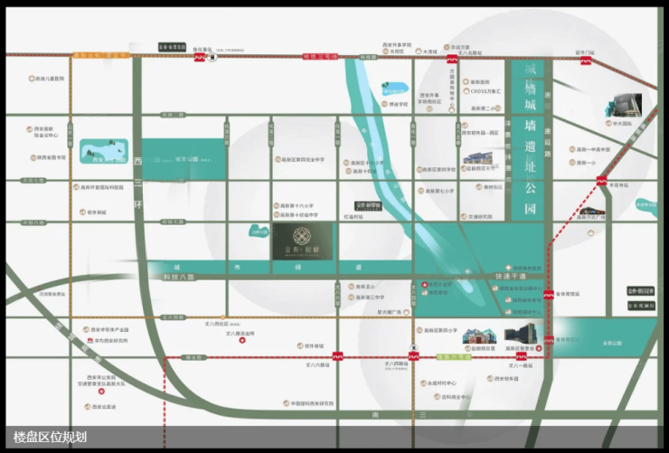
Task: Click the 丈八北路站 metro station icon
Action: pos(452,59)
